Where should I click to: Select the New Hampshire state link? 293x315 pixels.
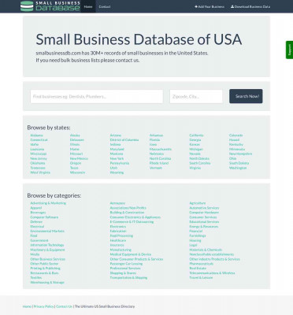click(240, 154)
